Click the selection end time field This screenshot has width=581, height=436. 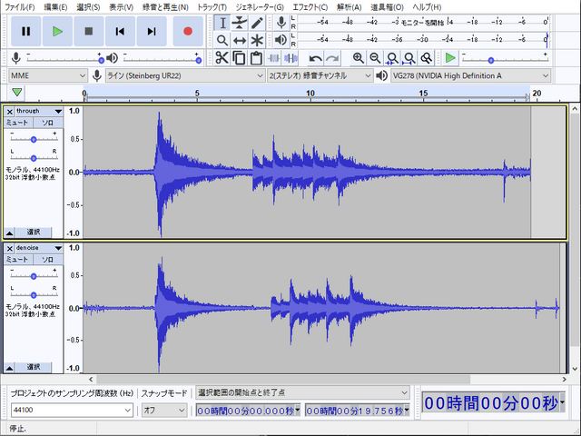coord(357,411)
